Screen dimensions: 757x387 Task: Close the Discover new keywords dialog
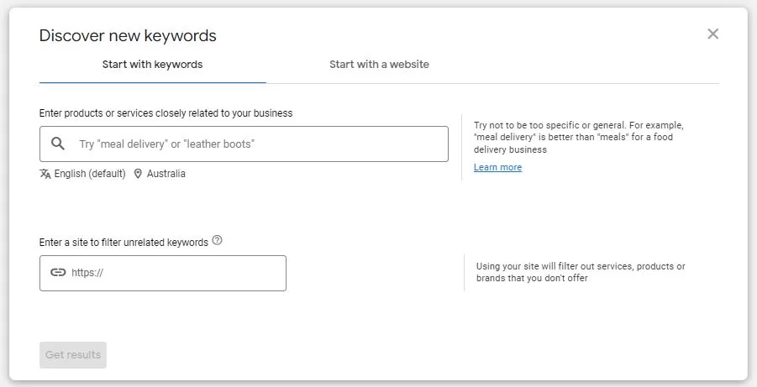click(712, 34)
